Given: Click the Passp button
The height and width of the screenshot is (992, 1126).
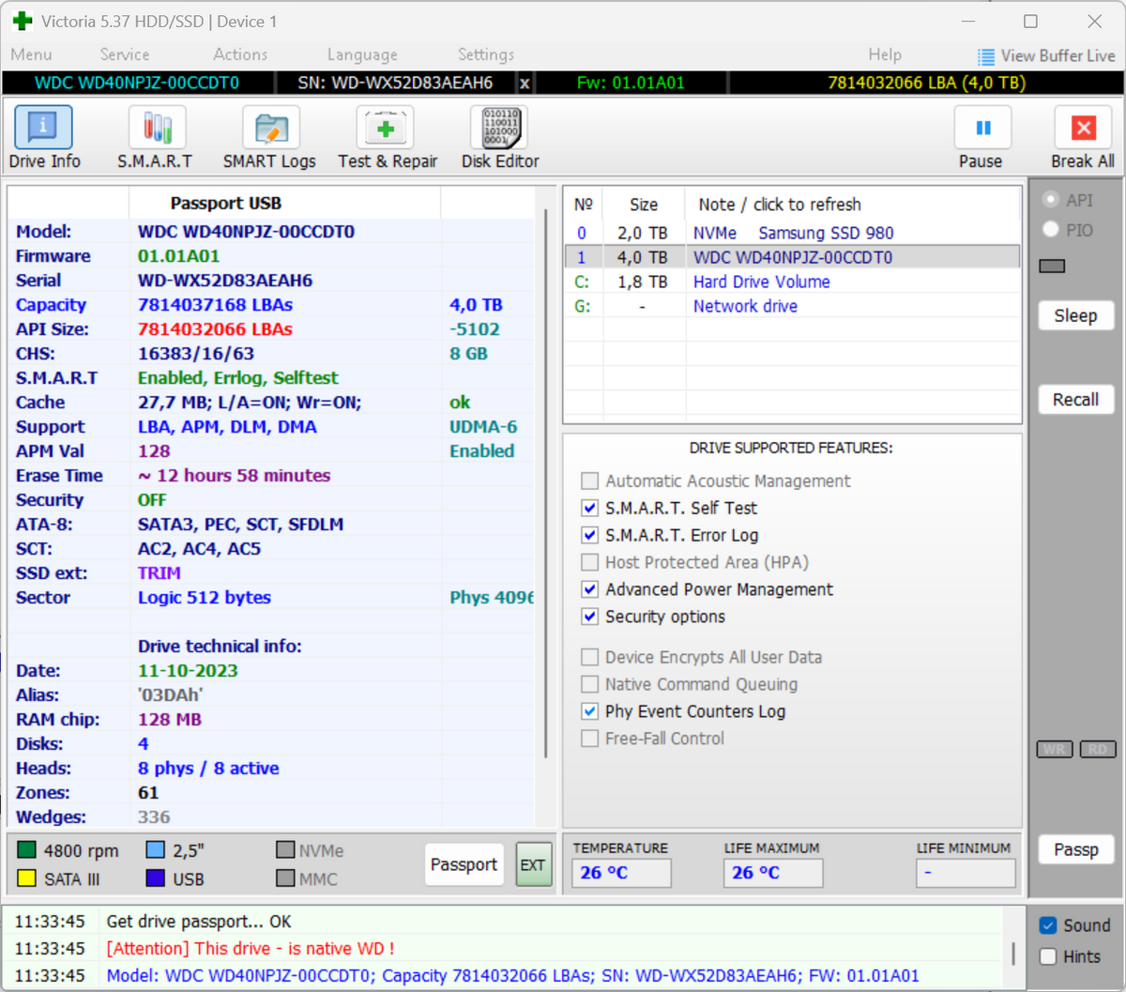Looking at the screenshot, I should click(x=1075, y=849).
